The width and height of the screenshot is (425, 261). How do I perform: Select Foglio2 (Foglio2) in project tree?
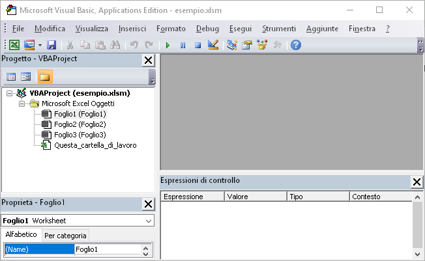click(80, 124)
